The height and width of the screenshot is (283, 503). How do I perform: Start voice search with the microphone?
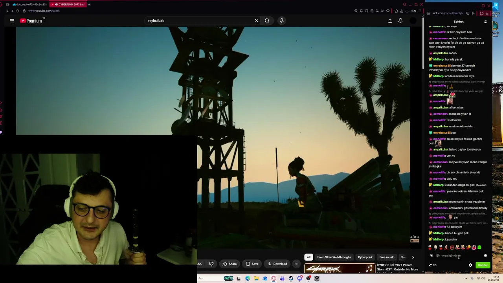(282, 21)
